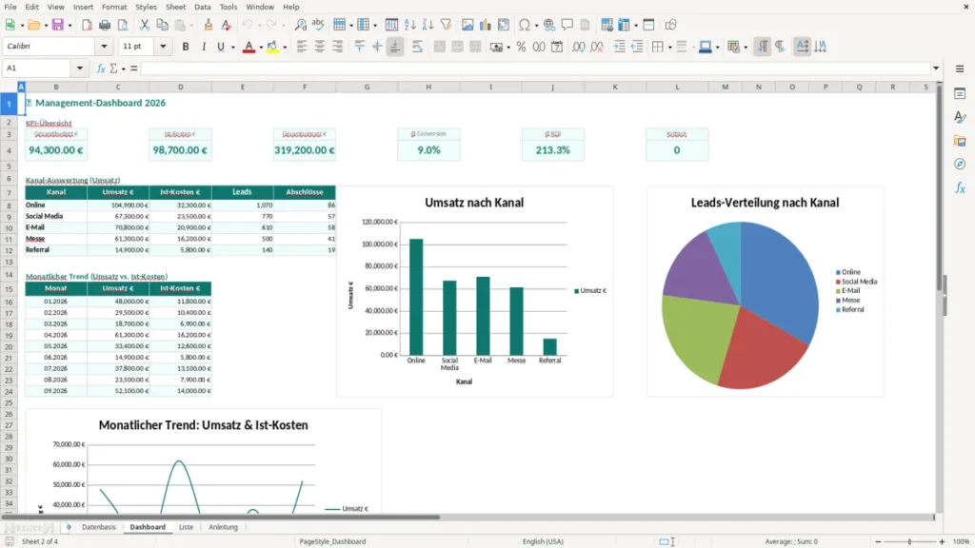Click the Insert Comment icon
The image size is (975, 548).
[567, 25]
